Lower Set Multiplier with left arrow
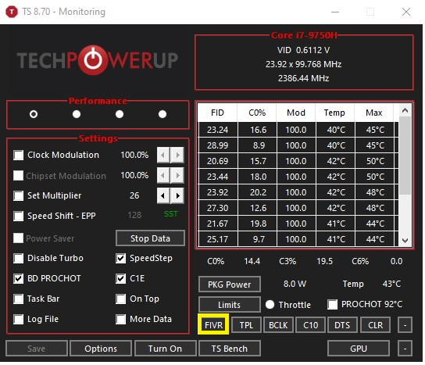Viewport: 425px width, 365px height. (163, 195)
